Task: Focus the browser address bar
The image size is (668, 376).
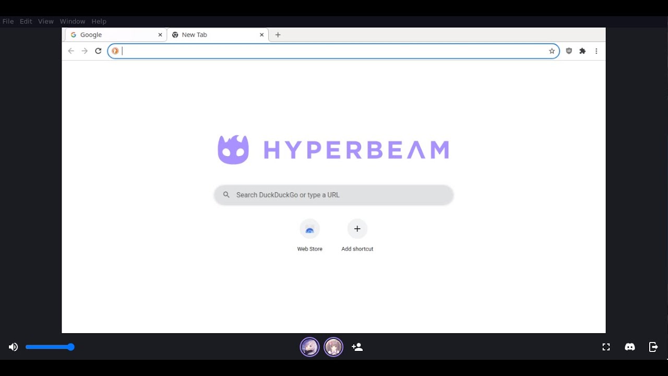Action: click(x=333, y=51)
